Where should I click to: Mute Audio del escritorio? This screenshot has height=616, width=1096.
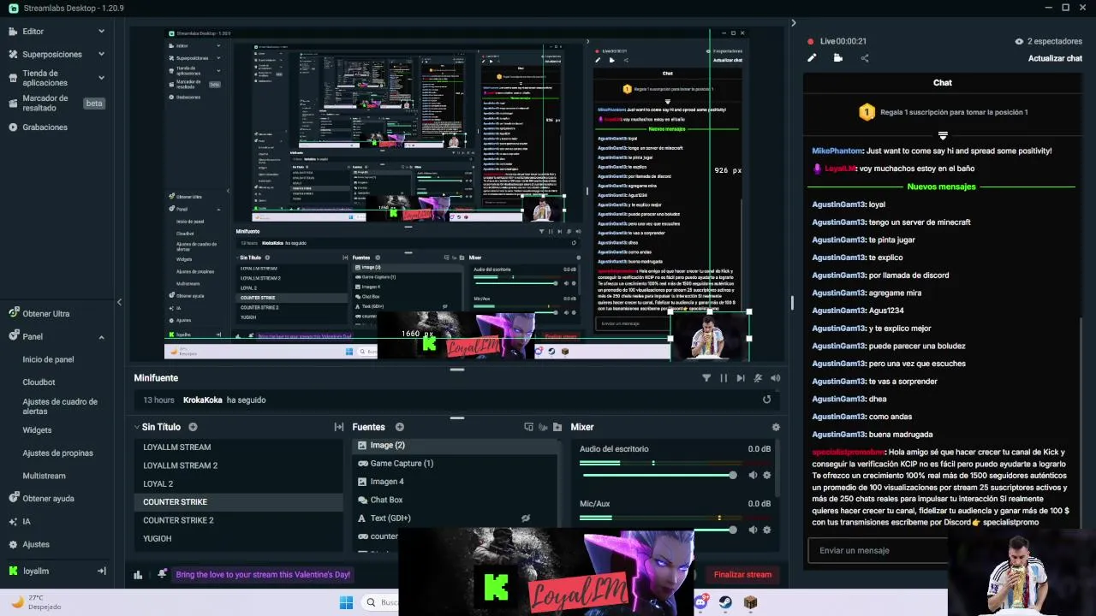753,475
